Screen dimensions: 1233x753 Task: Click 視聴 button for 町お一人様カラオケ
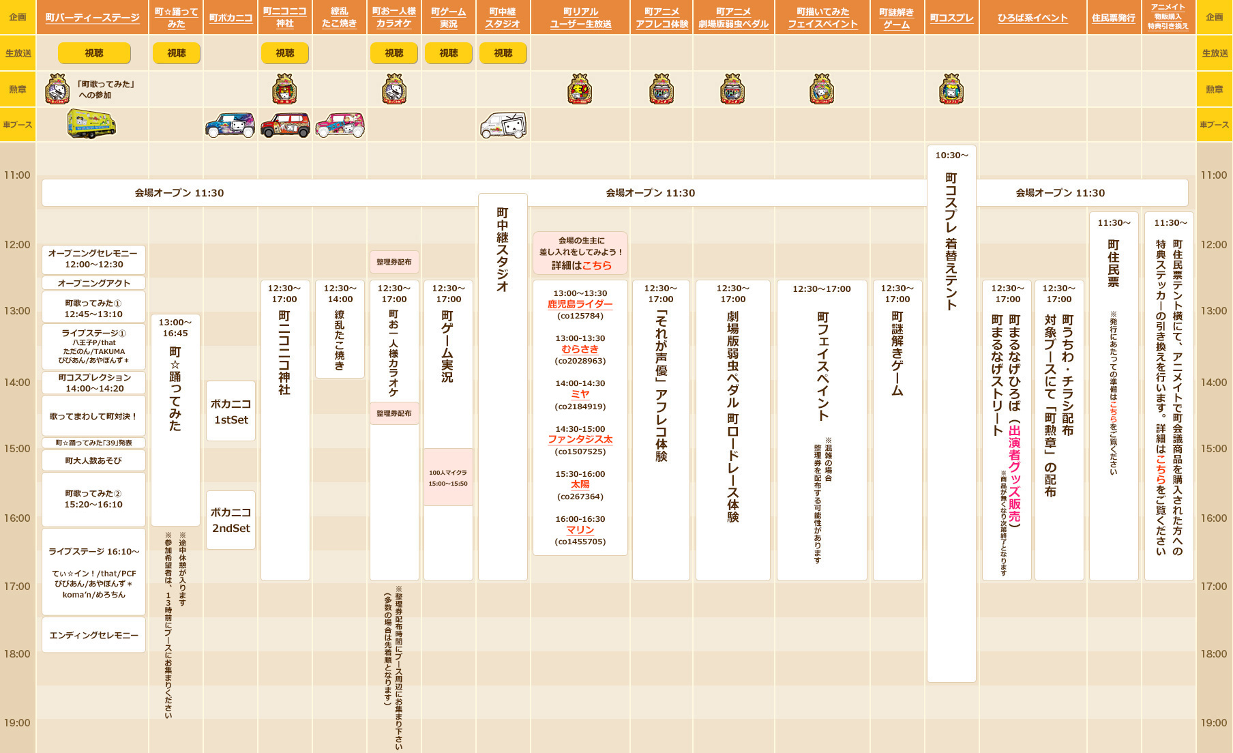tap(394, 53)
